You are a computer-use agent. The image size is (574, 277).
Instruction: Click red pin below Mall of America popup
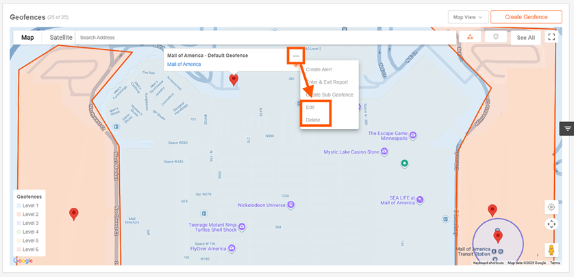click(x=234, y=80)
